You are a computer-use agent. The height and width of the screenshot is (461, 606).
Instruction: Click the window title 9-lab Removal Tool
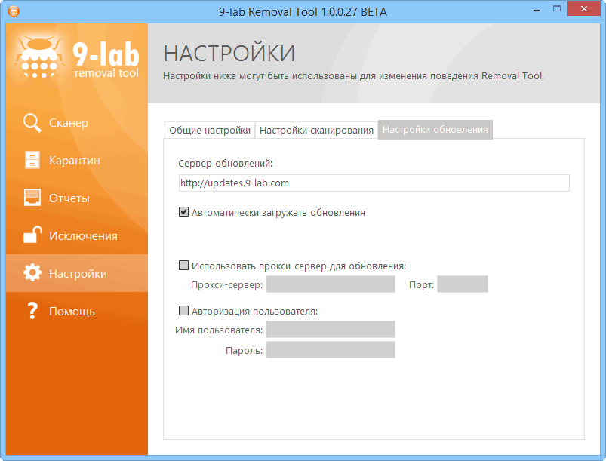pyautogui.click(x=303, y=11)
